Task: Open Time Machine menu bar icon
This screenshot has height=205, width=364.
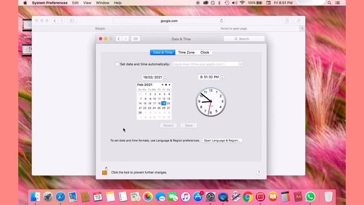Action: [227, 3]
